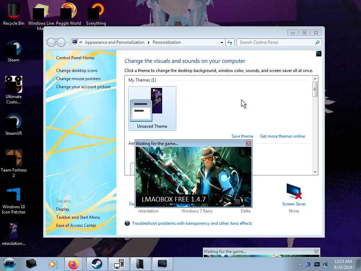Click the search magnifier in Control Panel
361x271 pixels.
[x=317, y=42]
